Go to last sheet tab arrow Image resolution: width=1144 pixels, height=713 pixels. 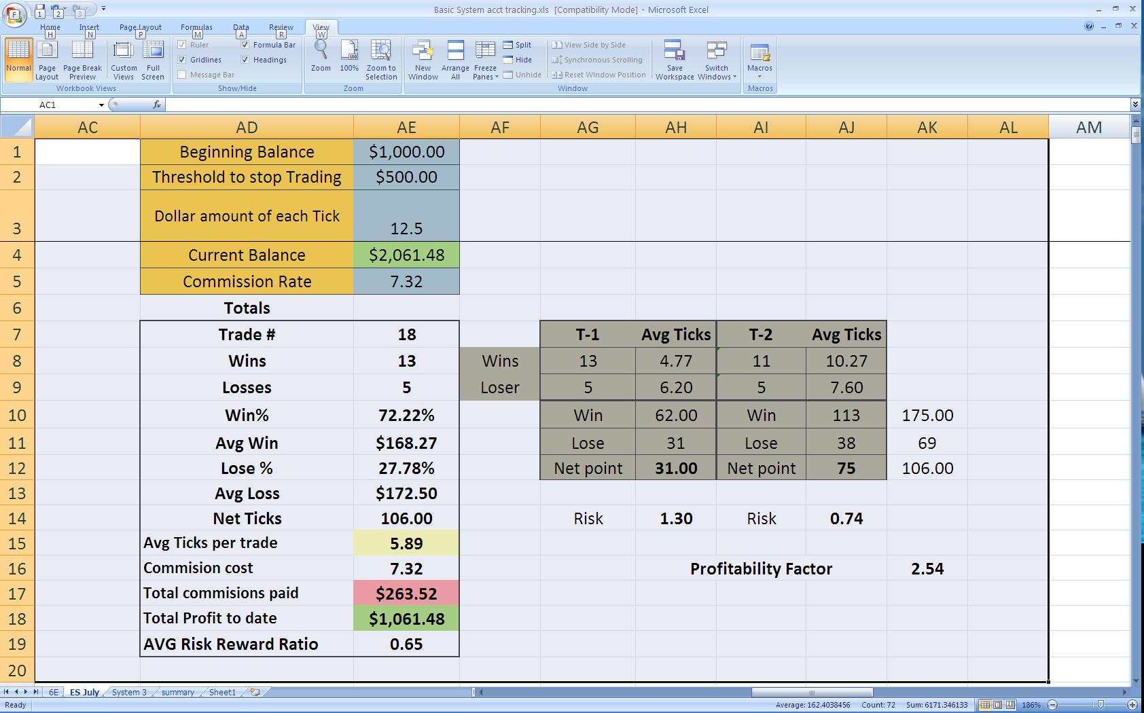pyautogui.click(x=36, y=692)
